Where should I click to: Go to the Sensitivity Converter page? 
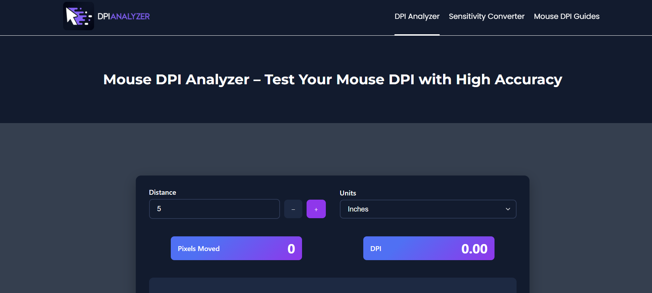[x=486, y=16]
